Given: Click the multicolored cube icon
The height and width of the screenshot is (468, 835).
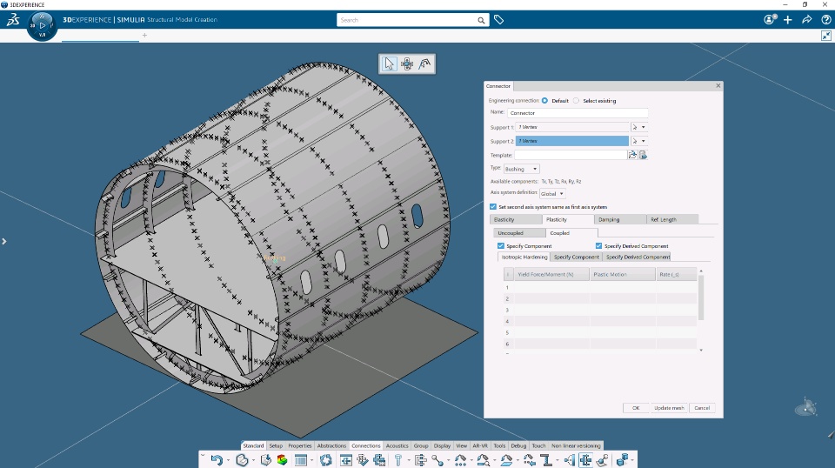Looking at the screenshot, I should point(282,460).
